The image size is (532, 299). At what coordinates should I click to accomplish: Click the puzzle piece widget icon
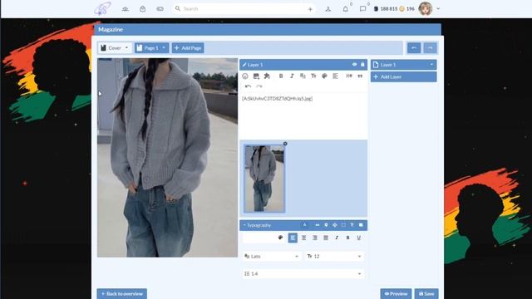[267, 76]
